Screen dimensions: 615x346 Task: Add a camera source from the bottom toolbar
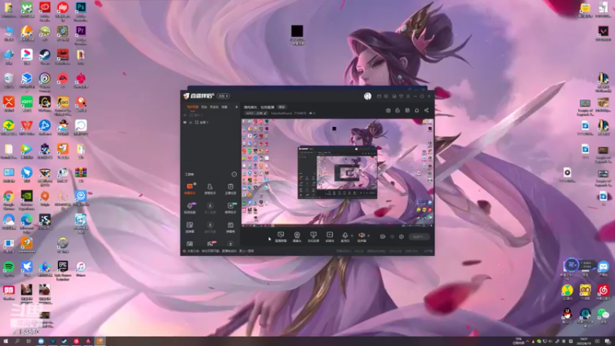[x=297, y=236]
